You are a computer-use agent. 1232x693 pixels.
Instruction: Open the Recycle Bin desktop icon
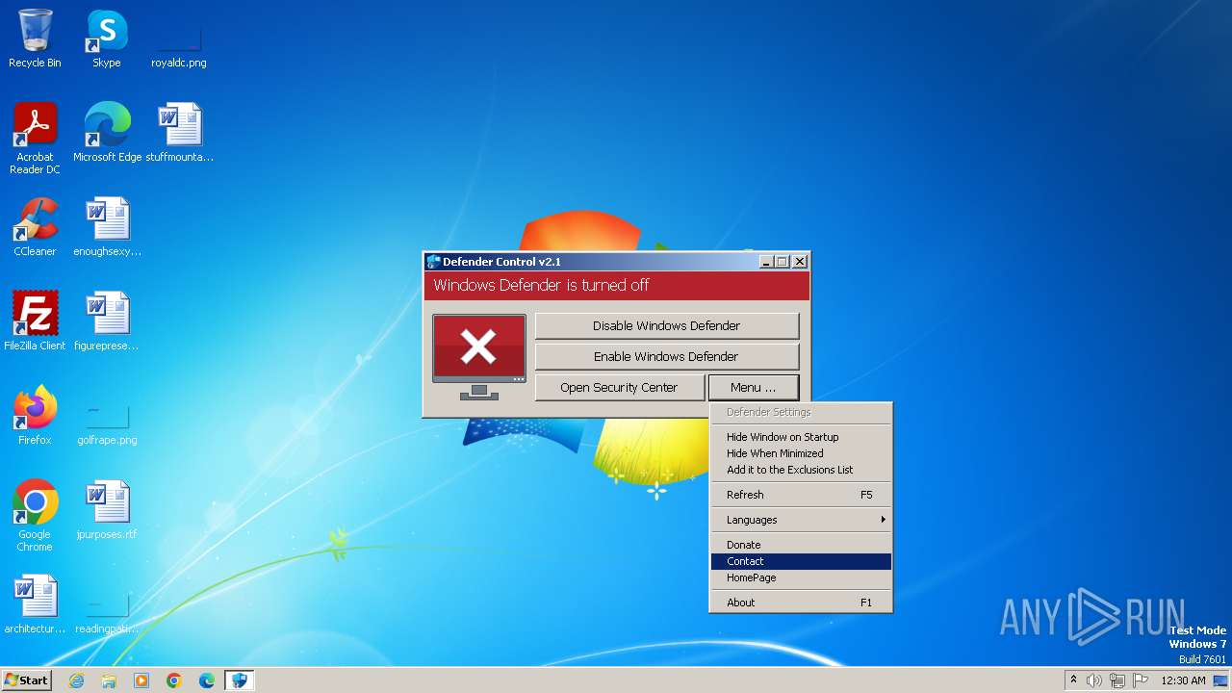pyautogui.click(x=35, y=38)
